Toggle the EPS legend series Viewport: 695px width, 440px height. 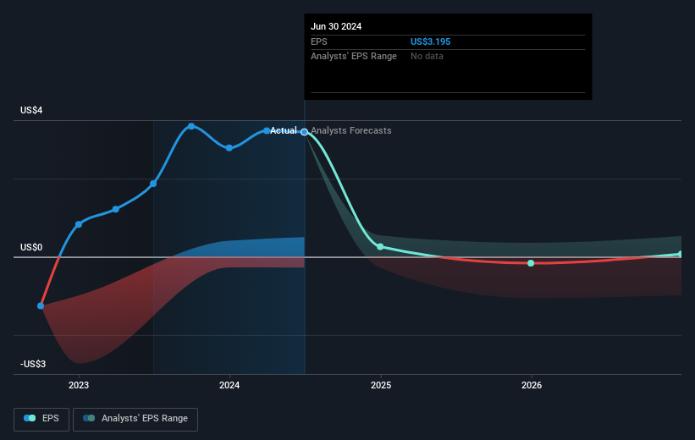(x=41, y=419)
